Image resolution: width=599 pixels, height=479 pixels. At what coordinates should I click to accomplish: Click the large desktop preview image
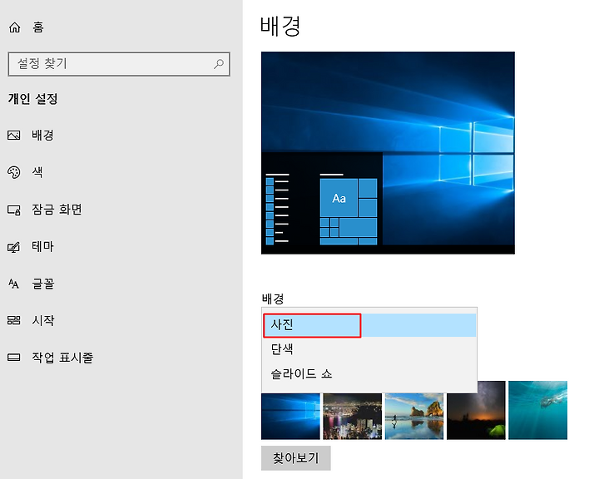click(388, 153)
